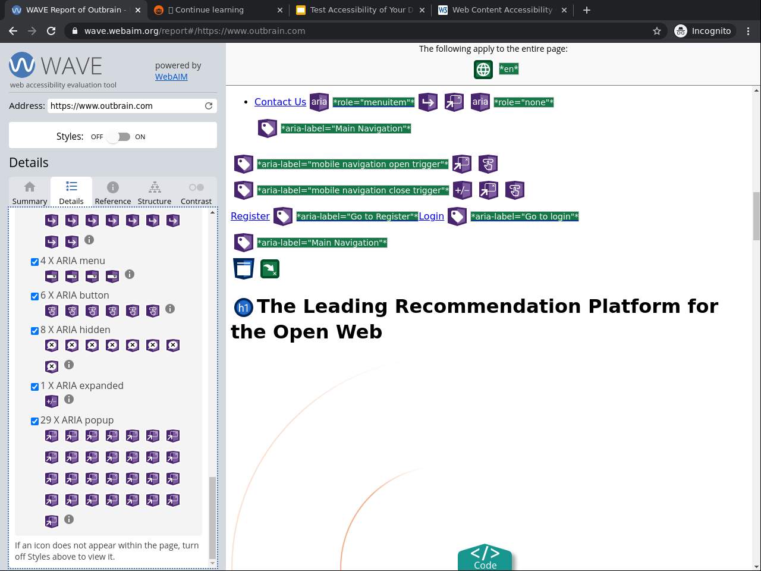The image size is (761, 571).
Task: Switch to the Summary tab
Action: [x=30, y=193]
